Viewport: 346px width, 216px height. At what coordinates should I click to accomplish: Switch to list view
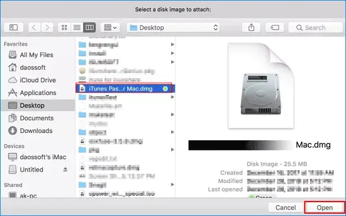click(x=77, y=28)
